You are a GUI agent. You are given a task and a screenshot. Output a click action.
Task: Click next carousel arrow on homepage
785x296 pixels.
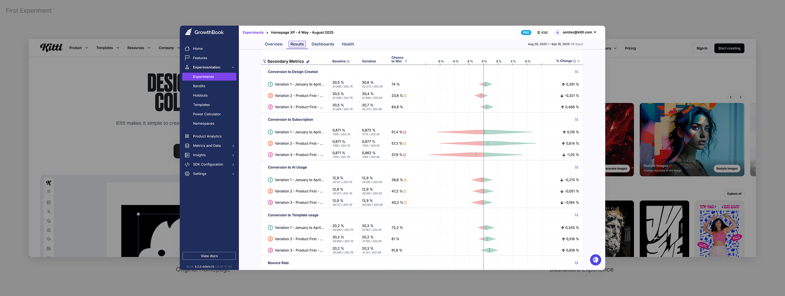(x=741, y=97)
